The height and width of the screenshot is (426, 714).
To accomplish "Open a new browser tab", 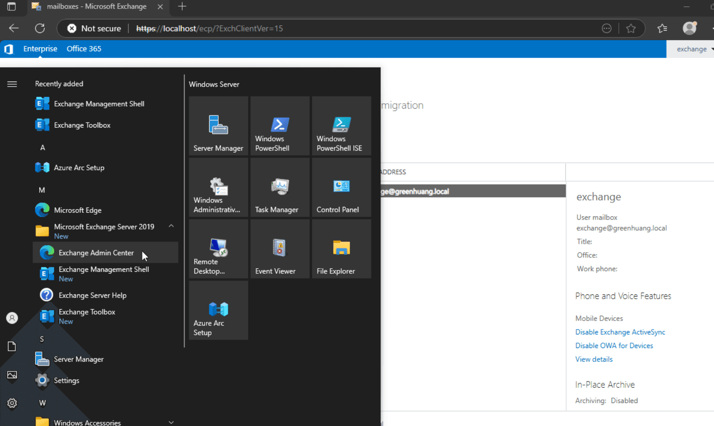I will coord(182,6).
